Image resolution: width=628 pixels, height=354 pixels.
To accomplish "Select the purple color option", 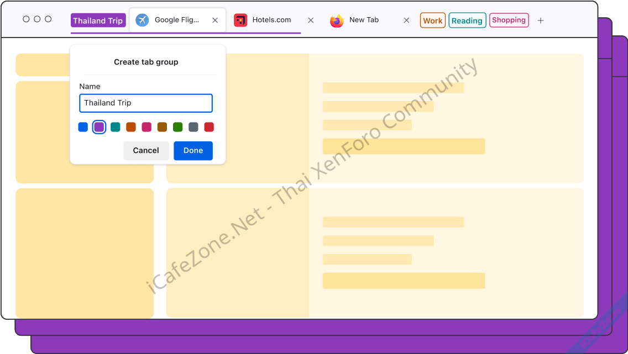I will [98, 126].
